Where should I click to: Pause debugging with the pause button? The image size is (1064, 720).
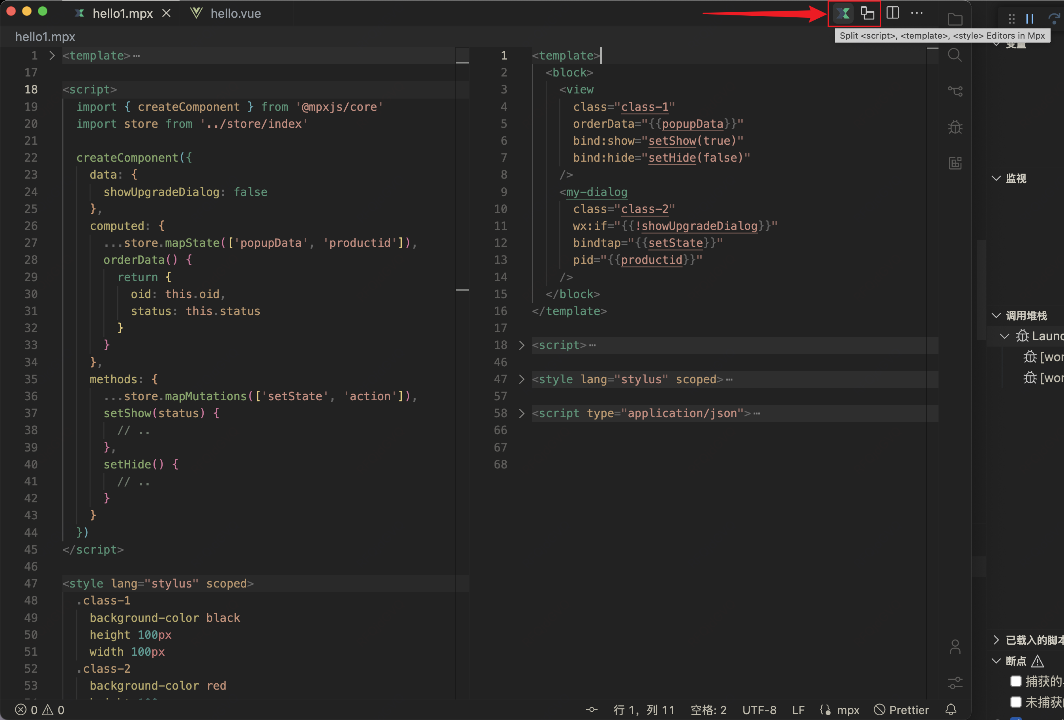[x=1030, y=19]
